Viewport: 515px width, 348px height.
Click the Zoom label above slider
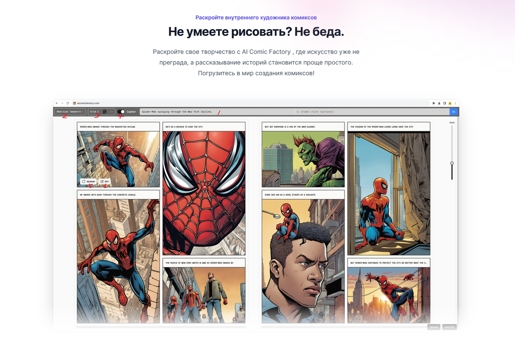(x=452, y=122)
